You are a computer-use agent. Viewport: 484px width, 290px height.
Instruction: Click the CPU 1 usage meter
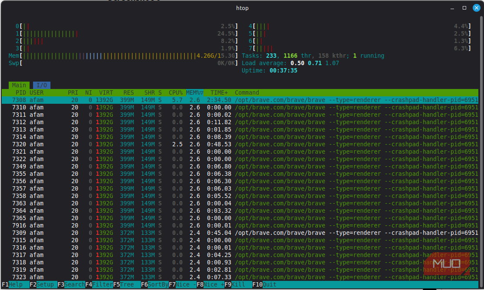pyautogui.click(x=127, y=33)
